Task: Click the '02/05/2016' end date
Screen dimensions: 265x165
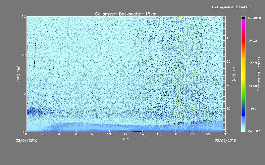Action: click(225, 141)
